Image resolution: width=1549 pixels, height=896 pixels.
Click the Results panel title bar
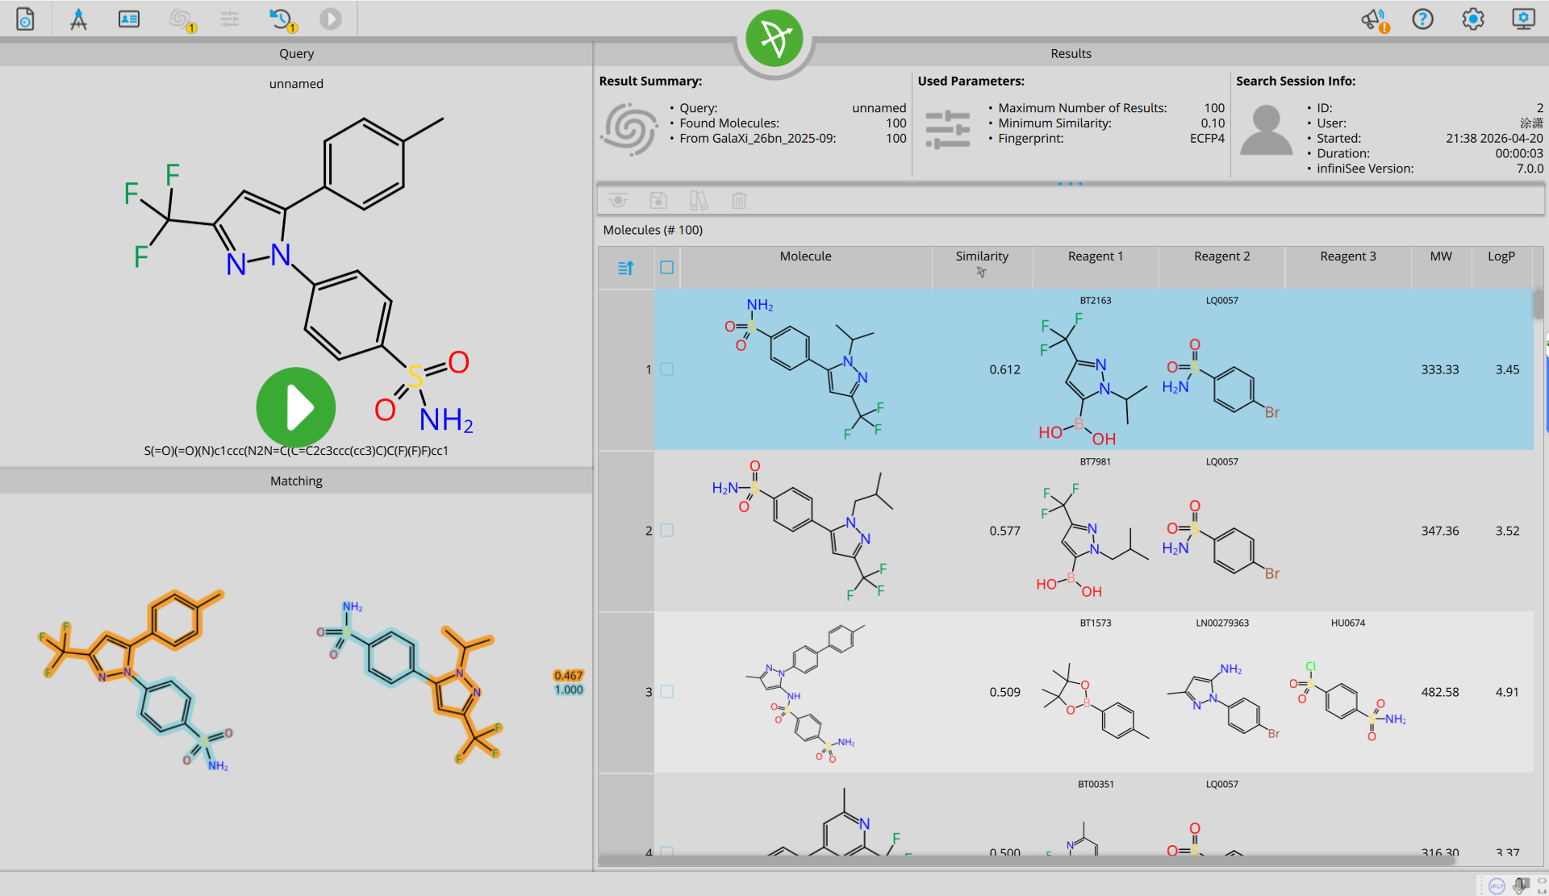[x=1071, y=53]
